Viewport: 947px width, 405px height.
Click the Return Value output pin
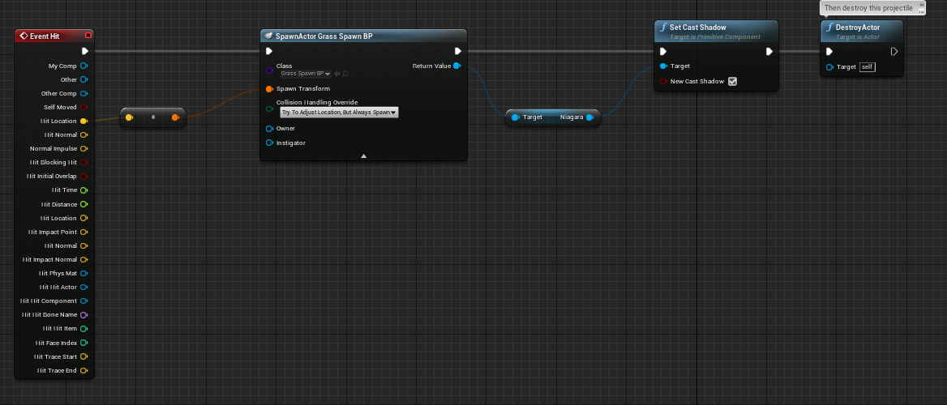(457, 66)
